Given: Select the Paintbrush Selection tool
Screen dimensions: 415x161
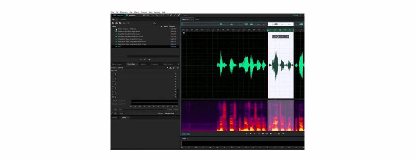Looking at the screenshot, I should click(x=175, y=15).
